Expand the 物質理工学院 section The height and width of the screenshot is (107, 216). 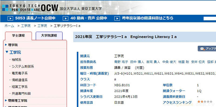[x=6, y=101]
